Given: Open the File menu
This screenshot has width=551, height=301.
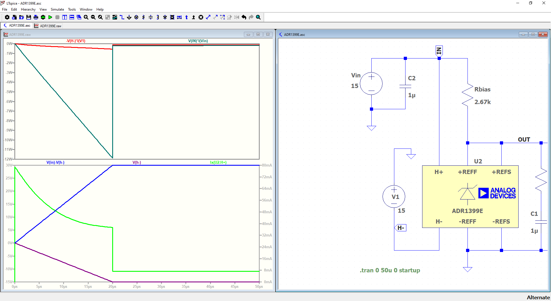Looking at the screenshot, I should click(x=5, y=9).
